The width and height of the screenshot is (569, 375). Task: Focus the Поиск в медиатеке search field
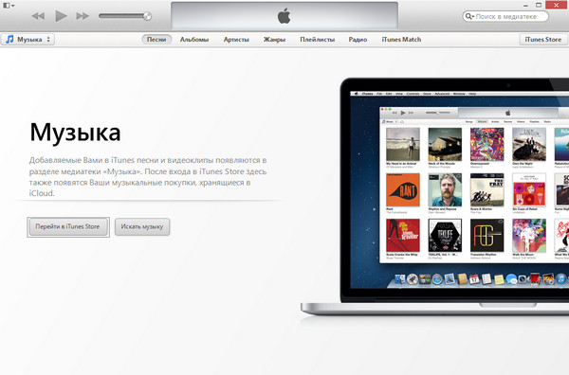(x=505, y=16)
